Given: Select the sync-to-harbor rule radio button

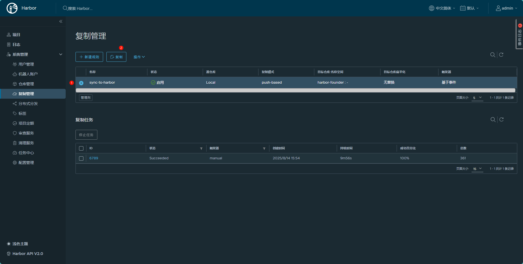Looking at the screenshot, I should (81, 83).
